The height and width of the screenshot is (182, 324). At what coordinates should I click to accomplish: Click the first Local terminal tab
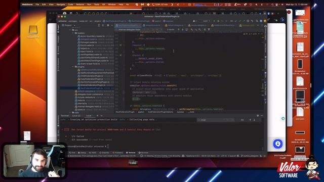(x=76, y=116)
